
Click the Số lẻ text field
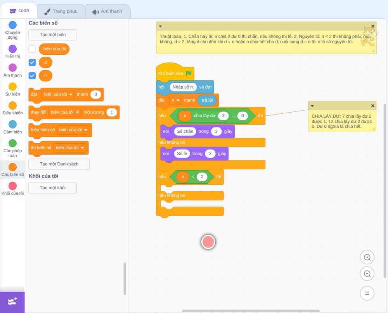(182, 153)
